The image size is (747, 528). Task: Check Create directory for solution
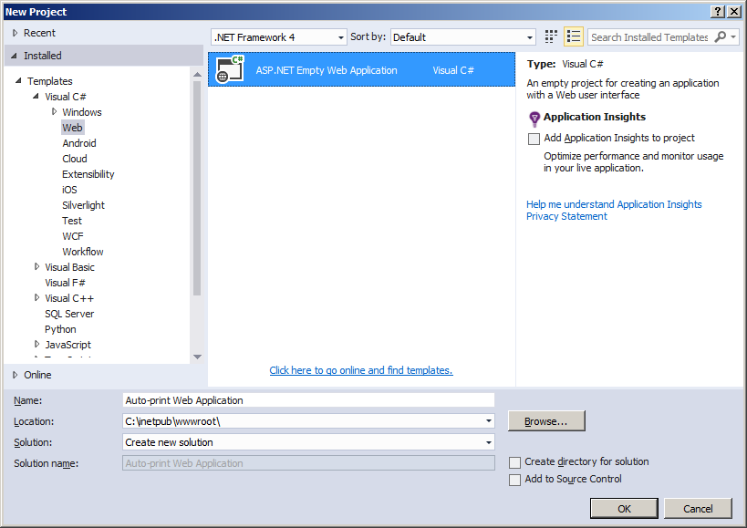point(515,462)
